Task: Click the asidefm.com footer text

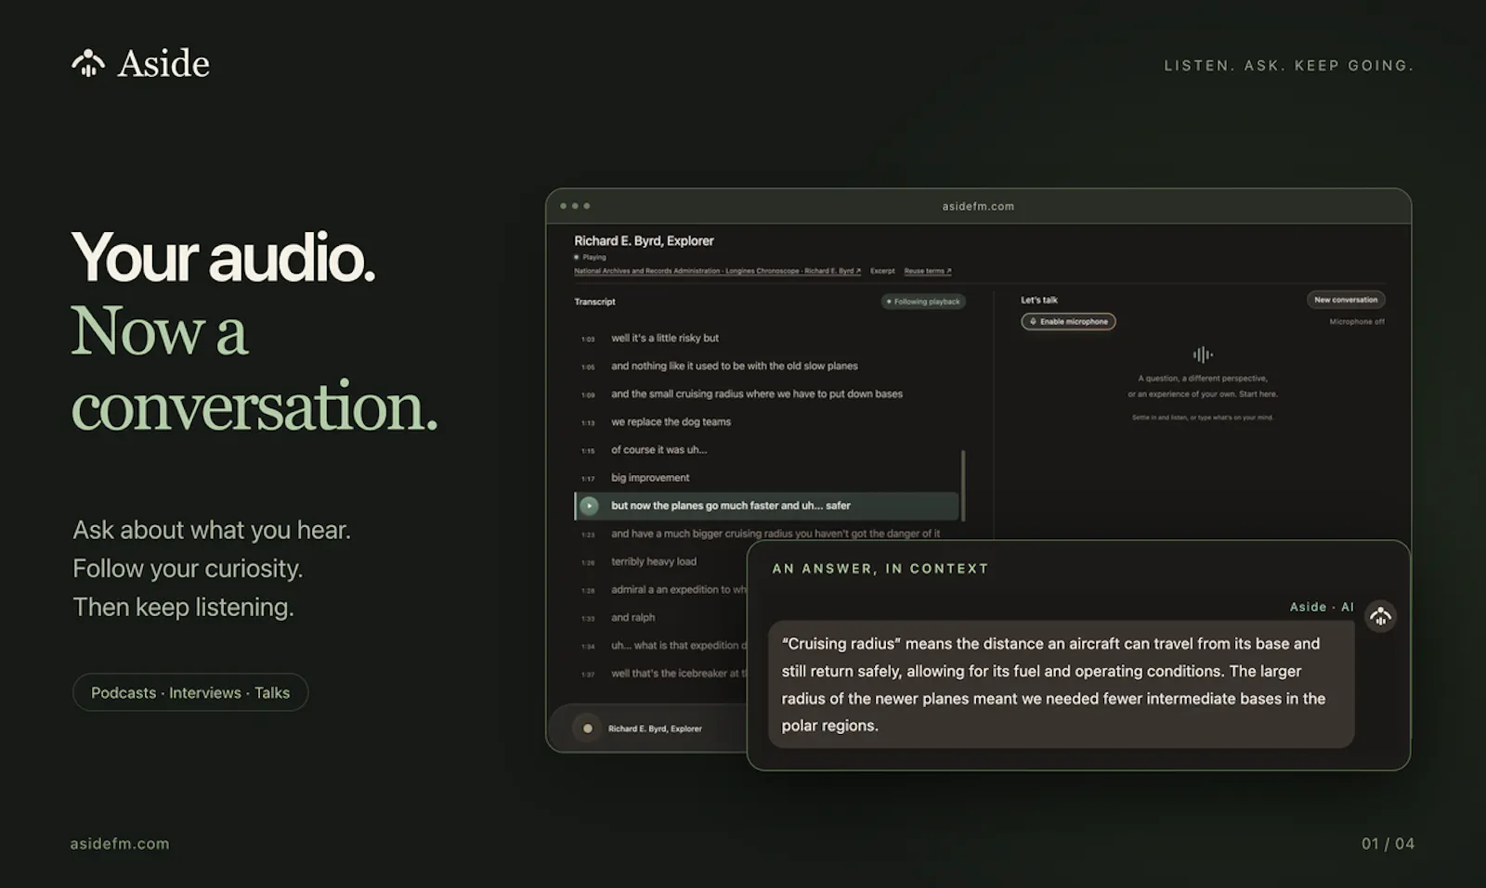Action: 120,843
